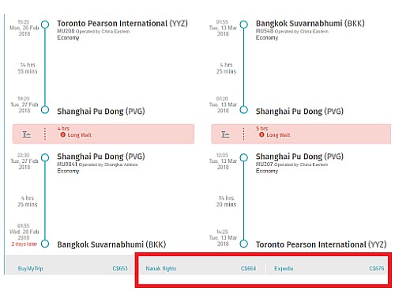Click the MU9841 Shanghai Airlines flight text
The height and width of the screenshot is (295, 395).
(97, 165)
